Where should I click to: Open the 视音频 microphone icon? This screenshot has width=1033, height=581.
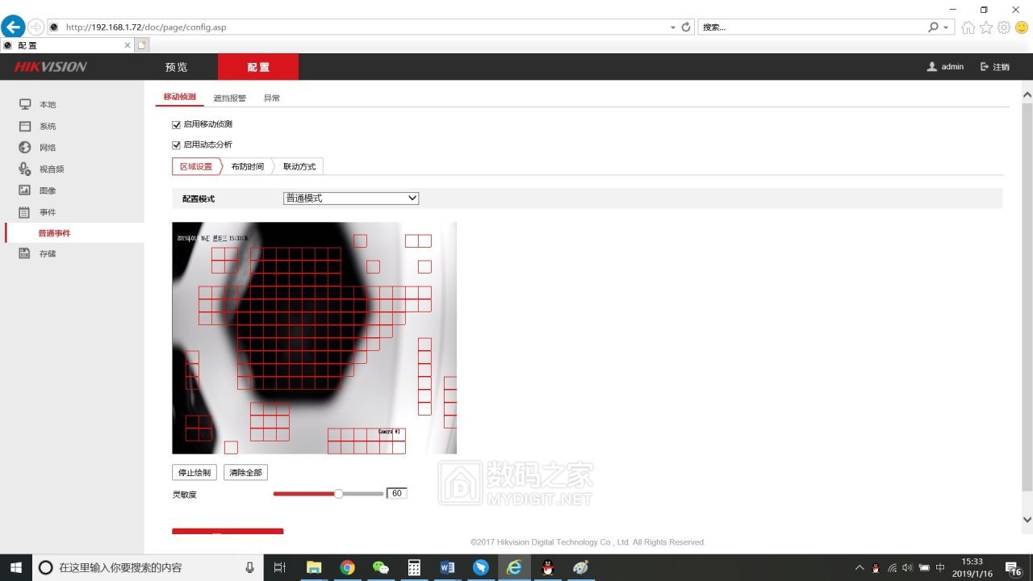tap(25, 169)
